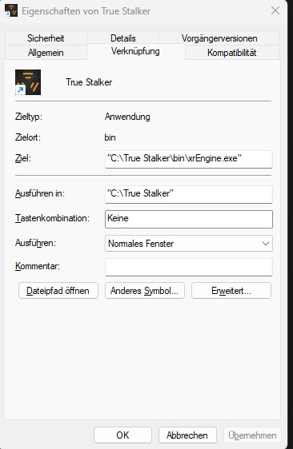Click the Anwendung target type value
The width and height of the screenshot is (293, 449).
click(127, 117)
